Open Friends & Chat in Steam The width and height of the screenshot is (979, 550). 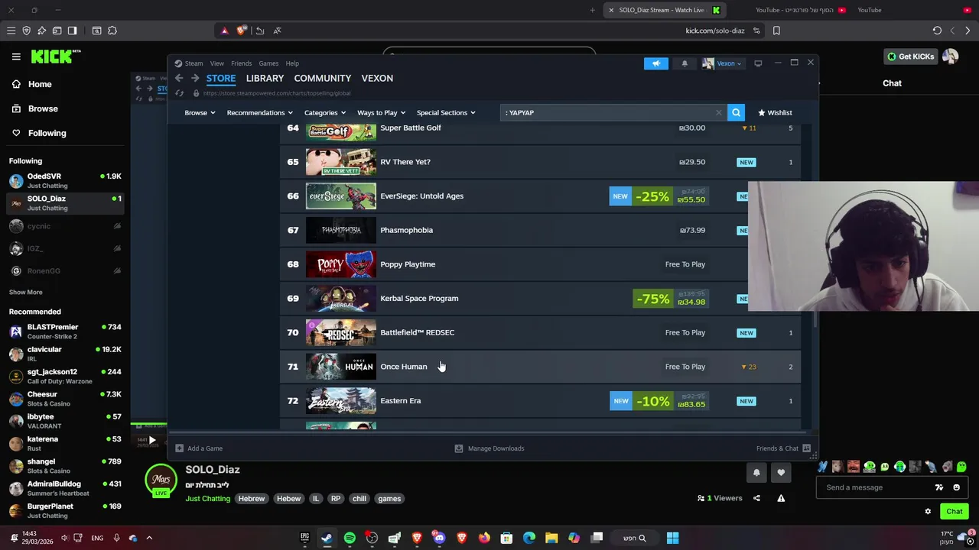[x=783, y=448]
